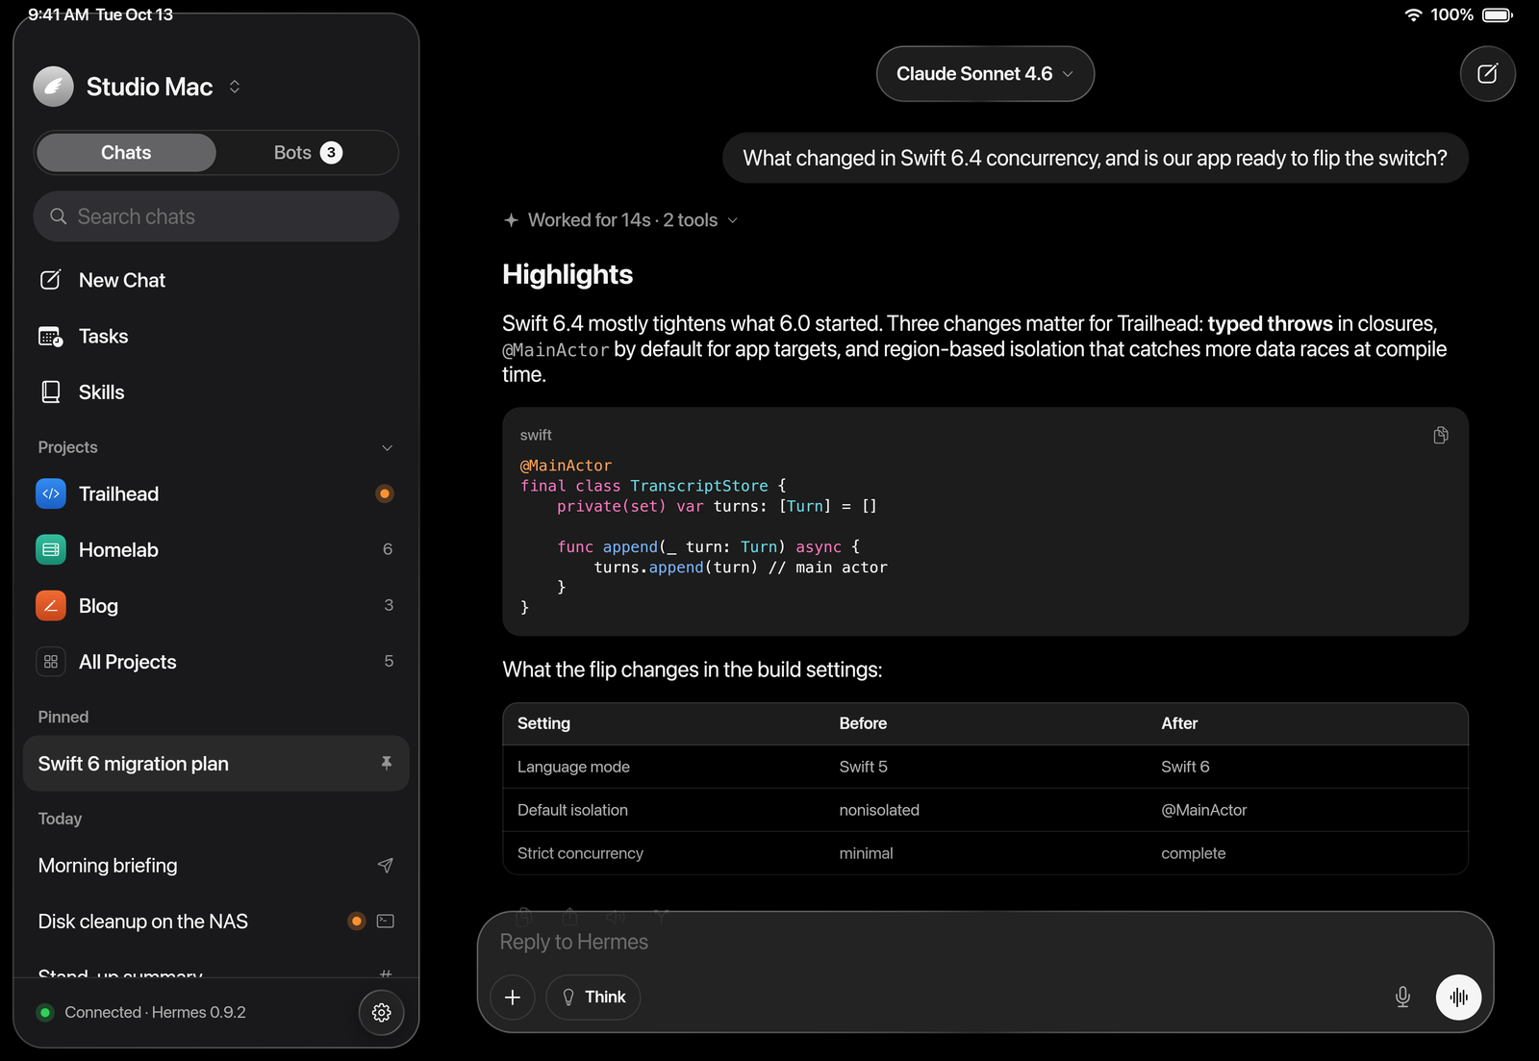Open the Homelab project
Image resolution: width=1539 pixels, height=1061 pixels.
(x=216, y=549)
